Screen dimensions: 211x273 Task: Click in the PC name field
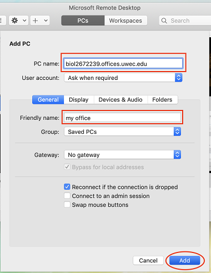point(123,64)
